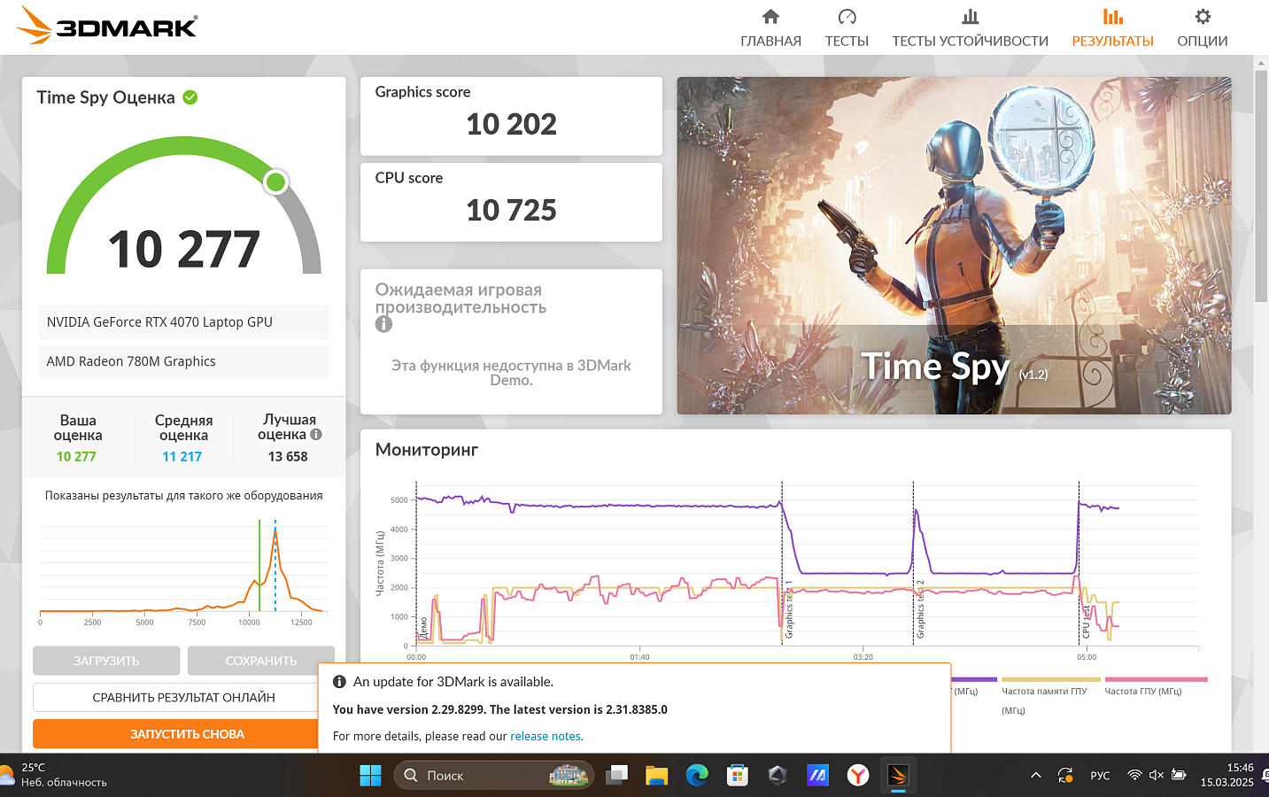This screenshot has width=1269, height=797.
Task: Open Microsoft Store from taskbar
Action: (x=737, y=776)
